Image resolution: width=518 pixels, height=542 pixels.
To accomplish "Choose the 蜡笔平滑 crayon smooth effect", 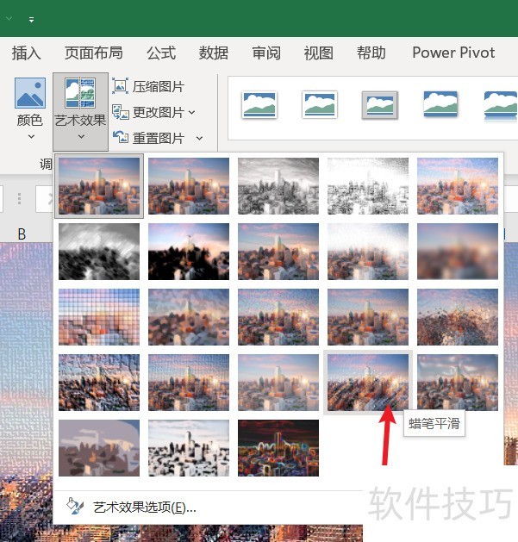I will [367, 383].
